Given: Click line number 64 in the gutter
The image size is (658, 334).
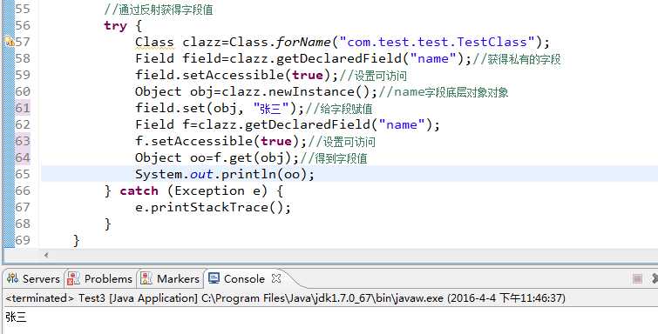Looking at the screenshot, I should click(x=23, y=157).
